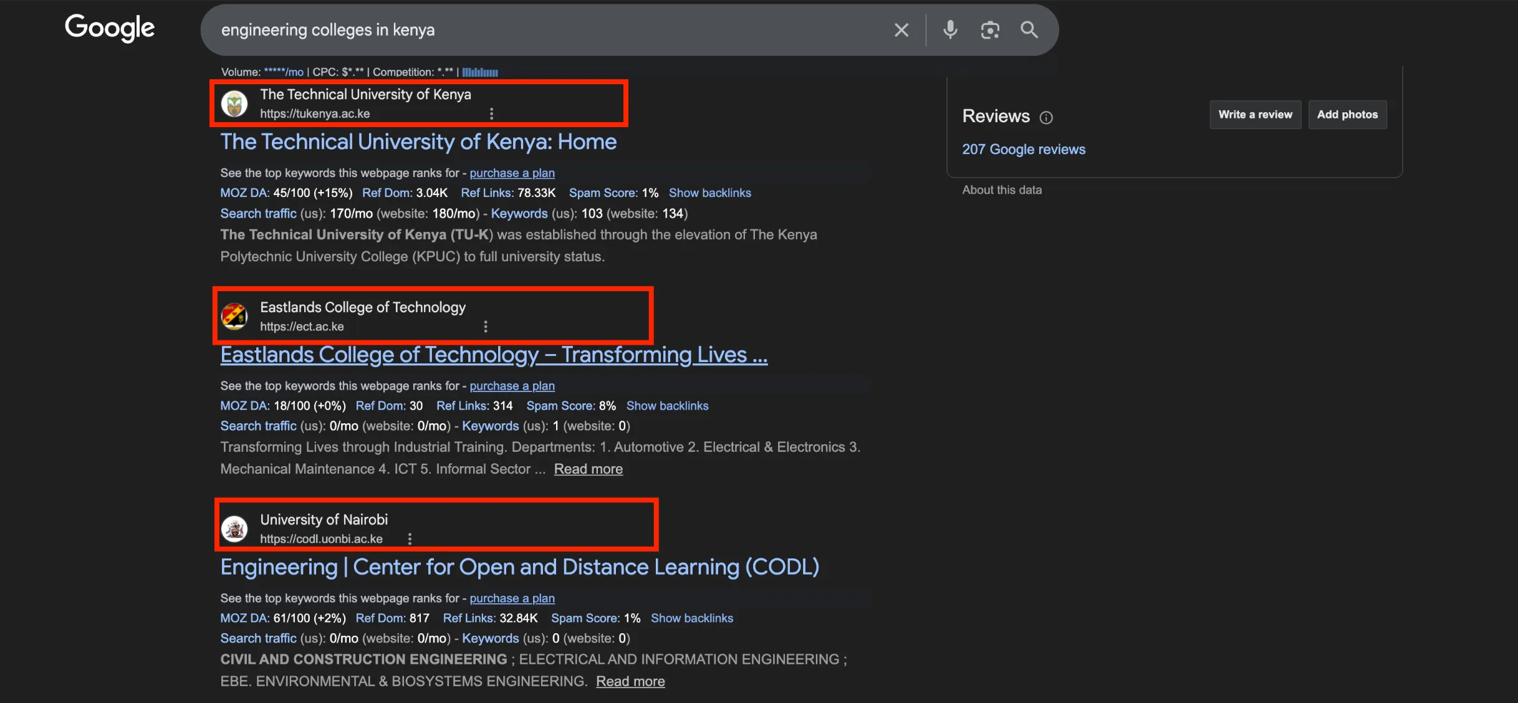Click 'Keywords' link showing 103

click(x=519, y=214)
